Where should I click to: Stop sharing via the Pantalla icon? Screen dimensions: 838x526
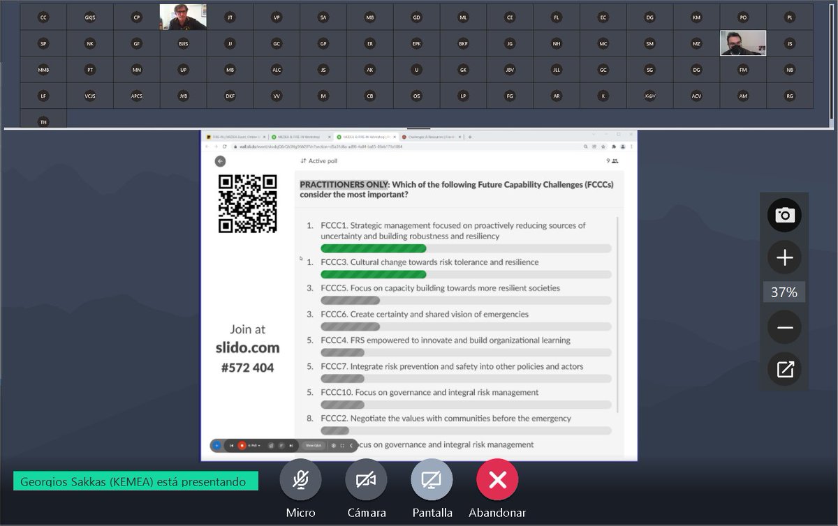432,479
